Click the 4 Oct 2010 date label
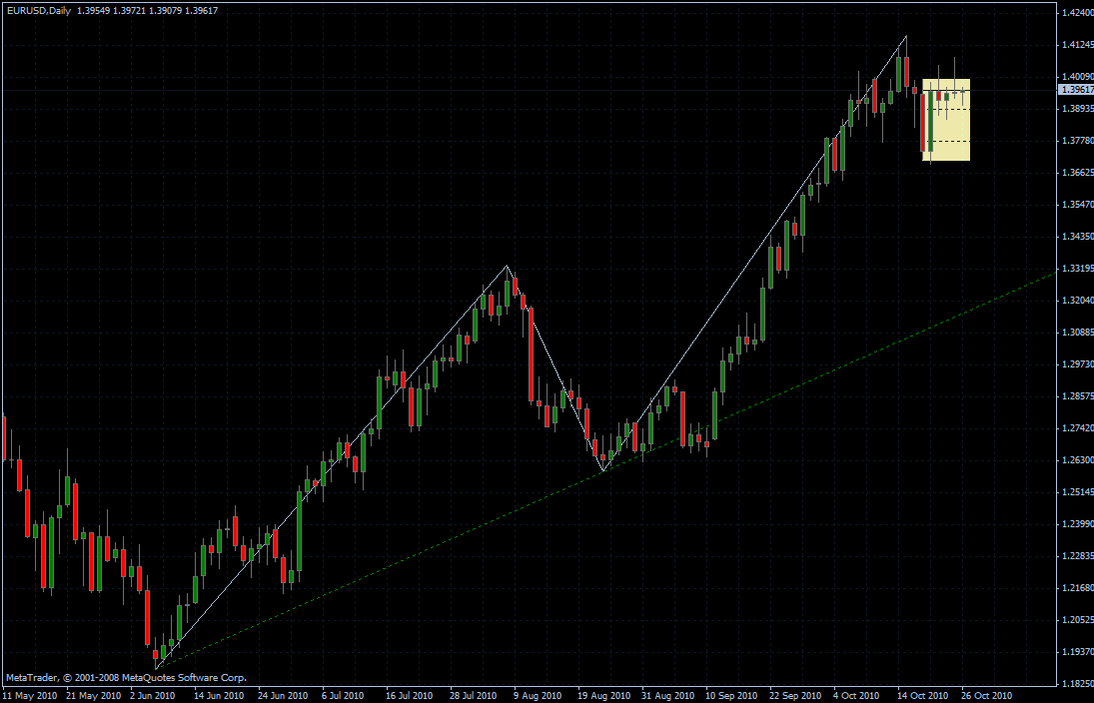Screen dimensions: 1094x703 [856, 696]
